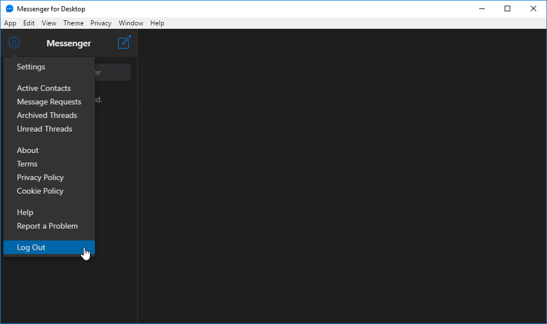Close the Messenger for Desktop window
Screen dimensions: 547x324
pos(533,8)
